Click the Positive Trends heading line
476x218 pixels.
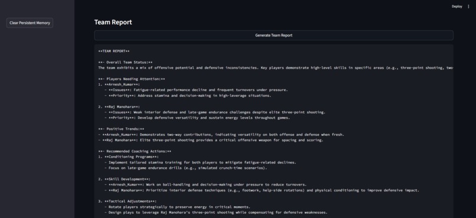121,129
